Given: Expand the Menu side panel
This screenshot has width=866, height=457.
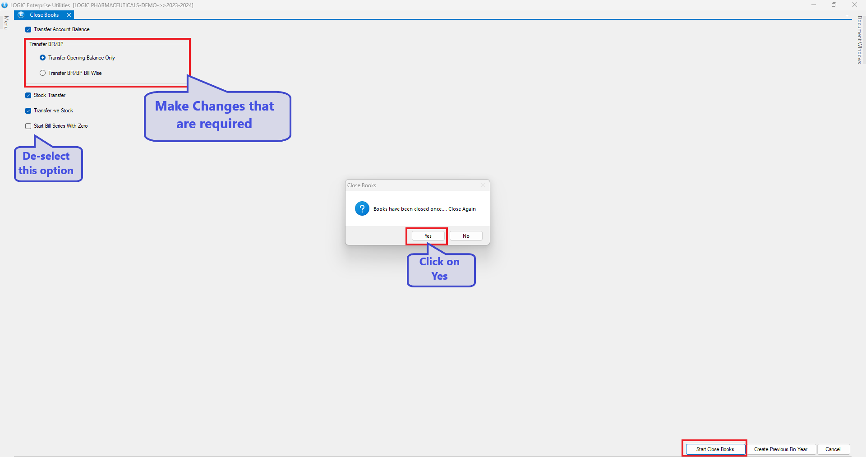Looking at the screenshot, I should [x=6, y=23].
